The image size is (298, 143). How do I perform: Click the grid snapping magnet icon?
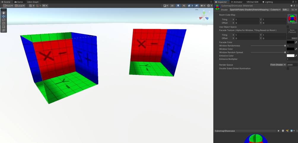pyautogui.click(x=37, y=6)
